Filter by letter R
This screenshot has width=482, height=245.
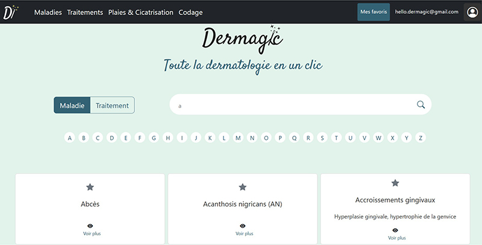coord(308,138)
